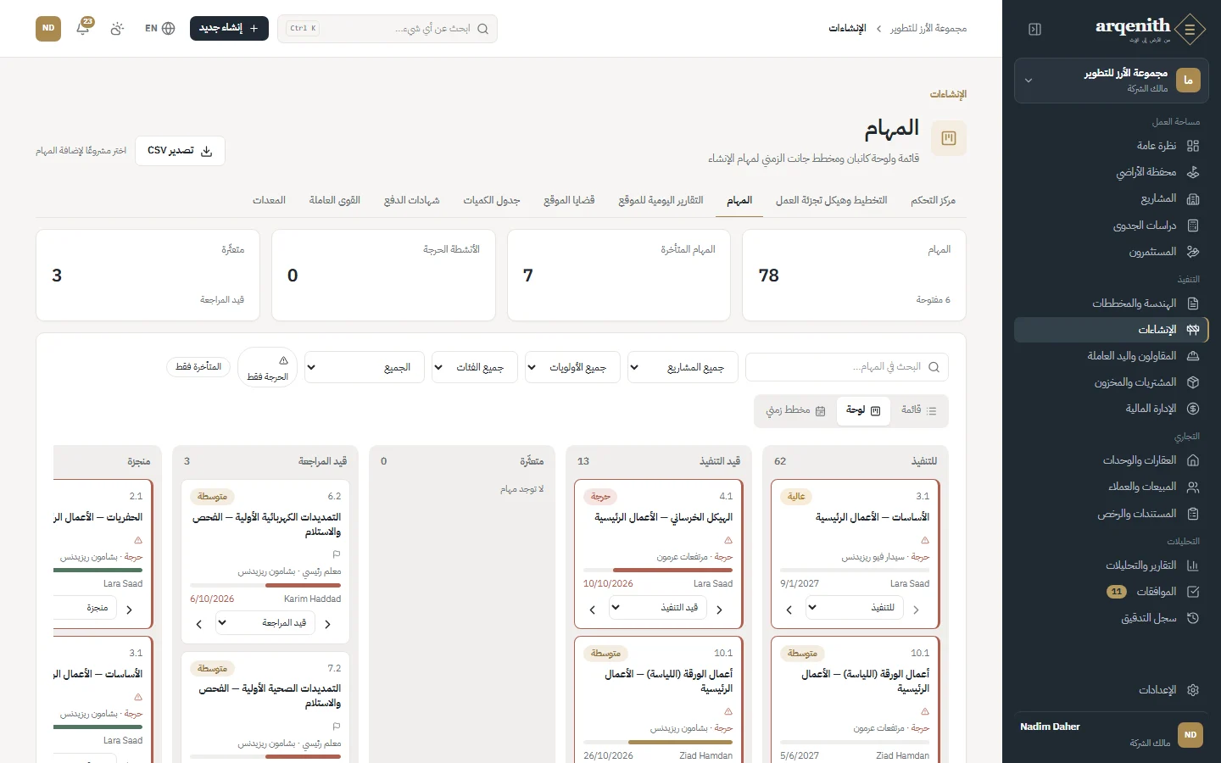The width and height of the screenshot is (1221, 763).
Task: Open status dropdown on card 4.1
Action: coord(659,608)
